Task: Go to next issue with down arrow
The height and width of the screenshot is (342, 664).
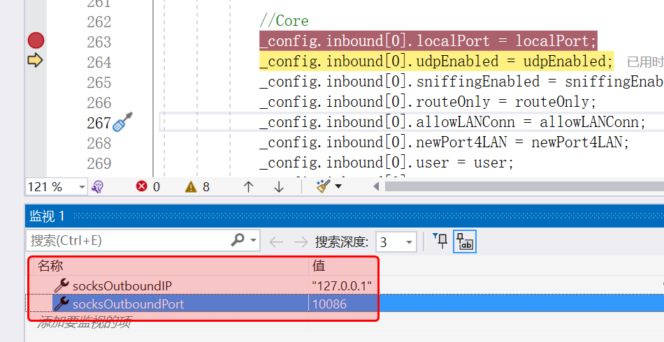Action: coord(279,186)
